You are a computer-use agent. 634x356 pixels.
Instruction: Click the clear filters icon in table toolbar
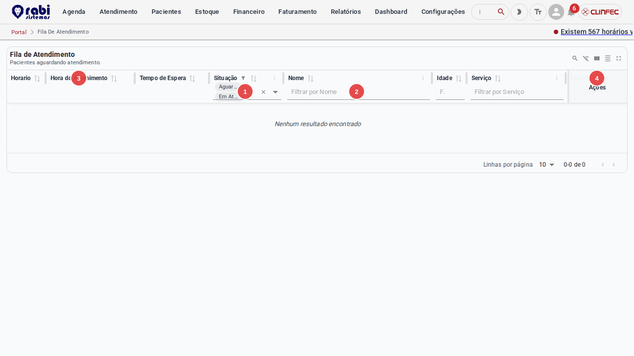point(586,58)
